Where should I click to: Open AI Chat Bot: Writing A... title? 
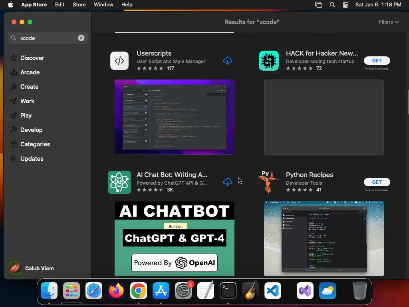pyautogui.click(x=172, y=175)
